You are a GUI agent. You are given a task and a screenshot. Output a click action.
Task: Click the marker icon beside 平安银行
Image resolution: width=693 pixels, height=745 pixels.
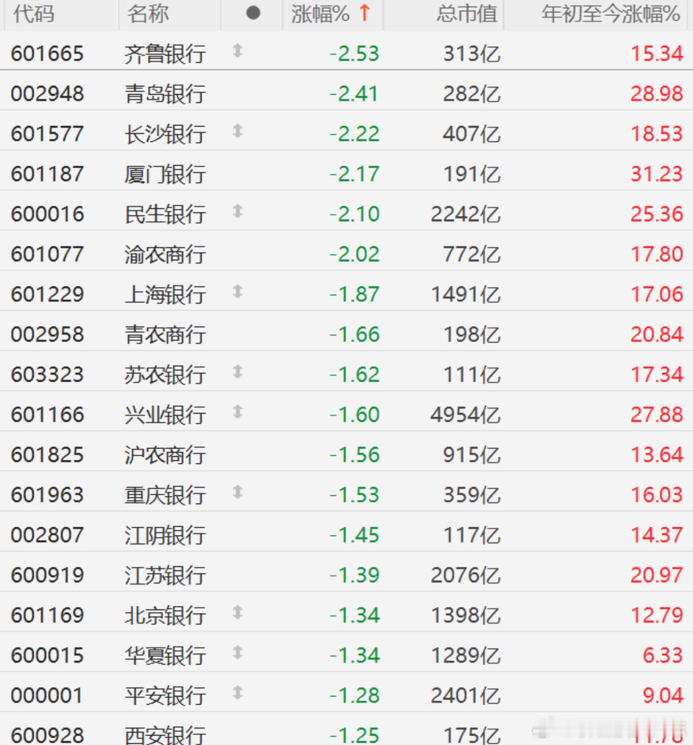(238, 692)
